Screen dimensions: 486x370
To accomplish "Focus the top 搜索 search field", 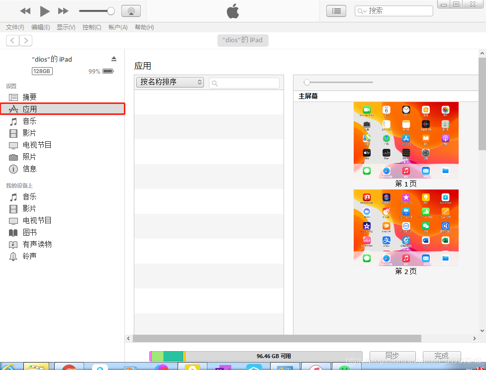I will 393,11.
